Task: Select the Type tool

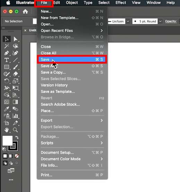Action: (7, 60)
